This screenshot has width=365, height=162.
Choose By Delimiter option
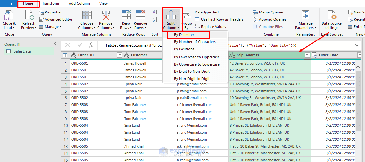tap(195, 35)
